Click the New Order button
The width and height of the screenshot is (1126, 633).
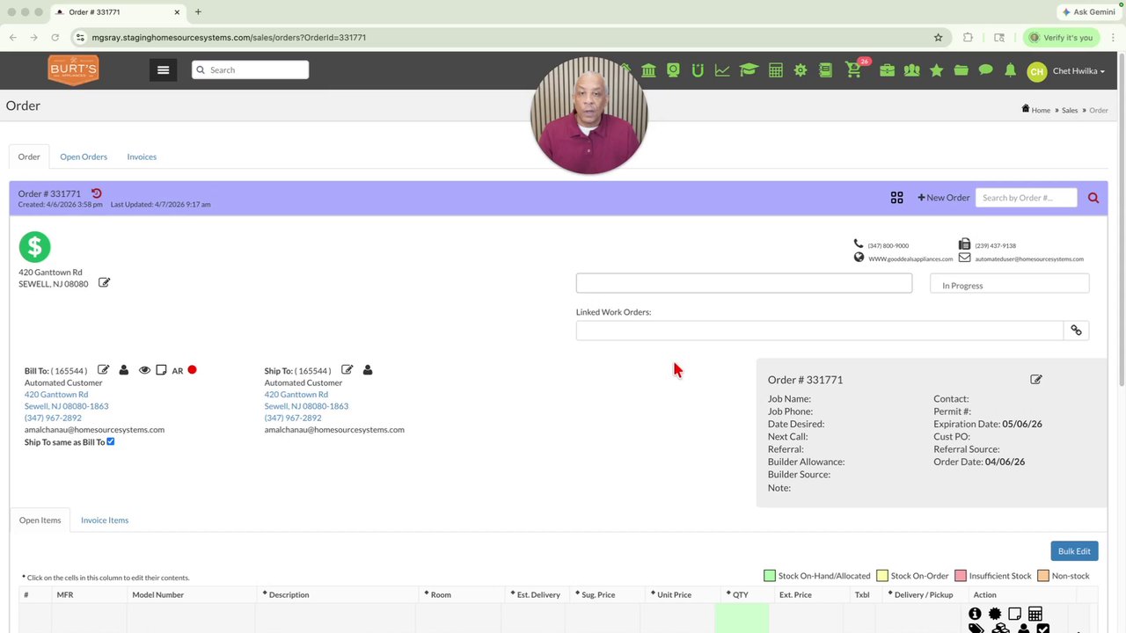click(x=943, y=198)
